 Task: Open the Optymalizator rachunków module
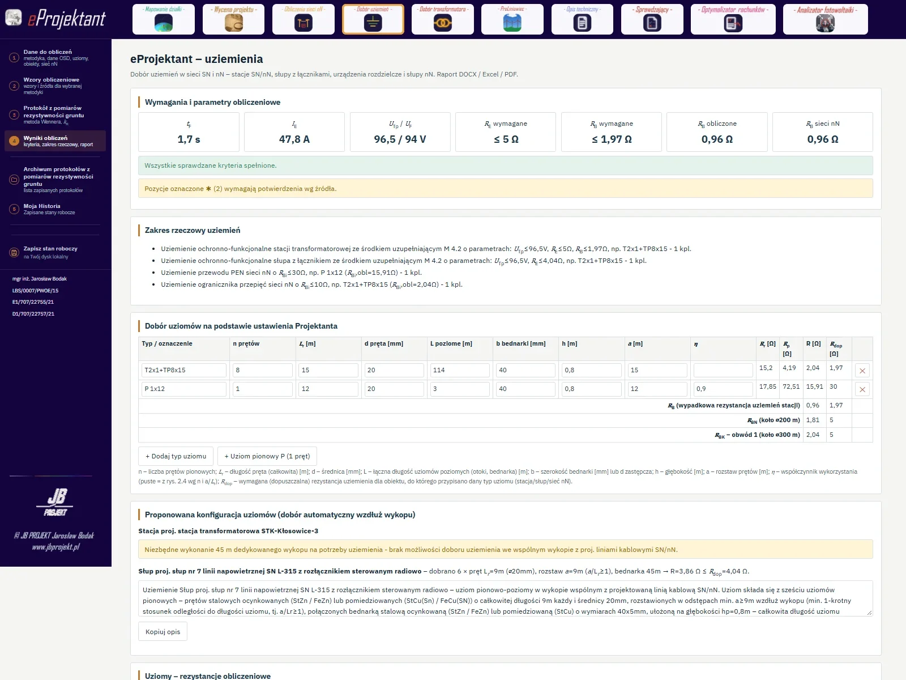(x=733, y=19)
